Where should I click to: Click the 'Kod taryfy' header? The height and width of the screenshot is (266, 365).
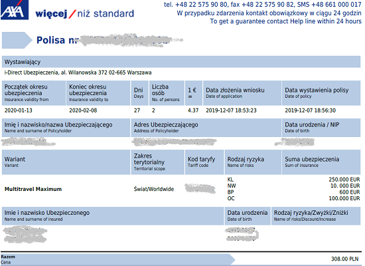click(204, 162)
